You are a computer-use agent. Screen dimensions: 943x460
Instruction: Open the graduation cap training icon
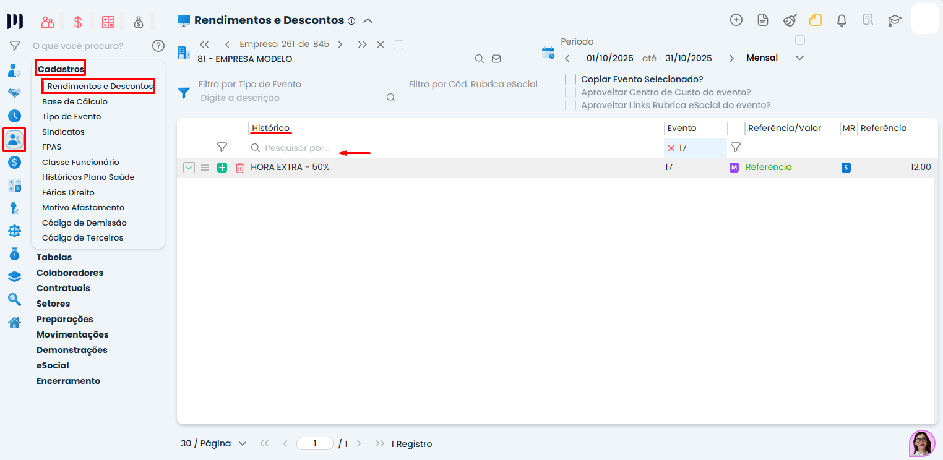[895, 20]
